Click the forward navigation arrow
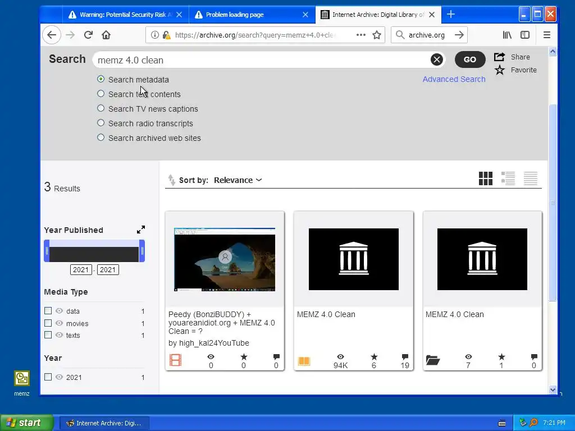The height and width of the screenshot is (431, 575). coord(70,35)
